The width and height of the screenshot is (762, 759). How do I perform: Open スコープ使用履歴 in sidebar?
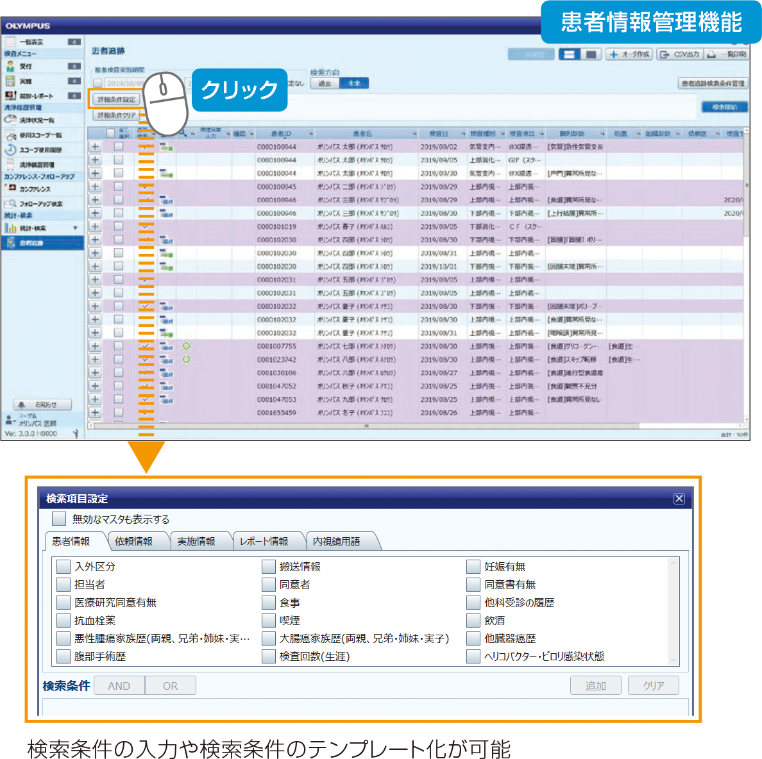point(40,150)
